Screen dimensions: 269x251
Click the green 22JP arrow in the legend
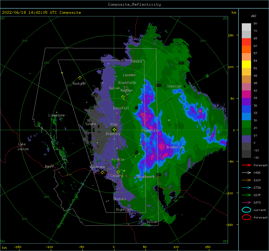click(246, 195)
